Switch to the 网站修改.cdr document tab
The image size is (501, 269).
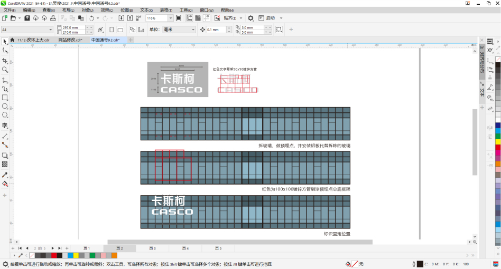(70, 40)
